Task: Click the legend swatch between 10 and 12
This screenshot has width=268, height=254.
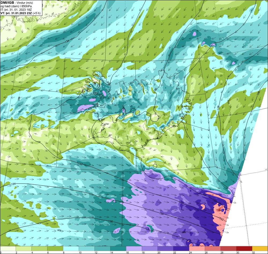Action: pyautogui.click(x=87, y=249)
